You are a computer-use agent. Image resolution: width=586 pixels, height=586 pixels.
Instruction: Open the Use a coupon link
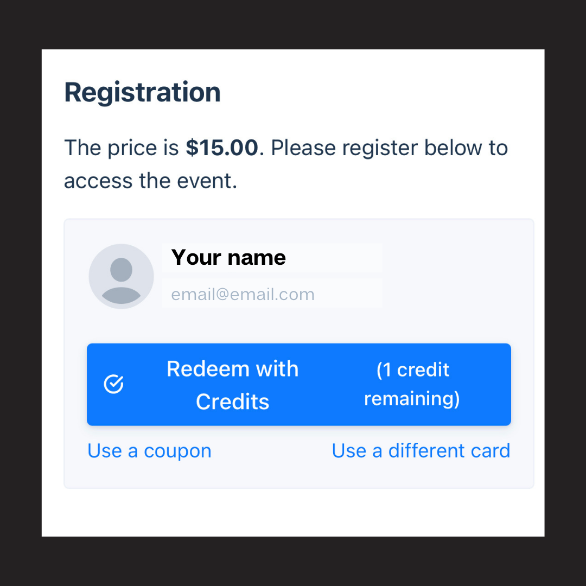point(149,451)
